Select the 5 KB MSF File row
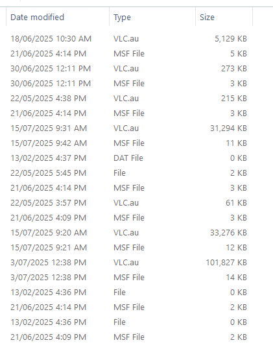The height and width of the screenshot is (360, 273). (x=128, y=53)
